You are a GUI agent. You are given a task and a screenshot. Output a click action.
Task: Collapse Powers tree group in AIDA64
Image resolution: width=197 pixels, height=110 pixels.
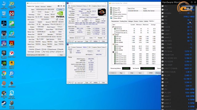click(113, 44)
